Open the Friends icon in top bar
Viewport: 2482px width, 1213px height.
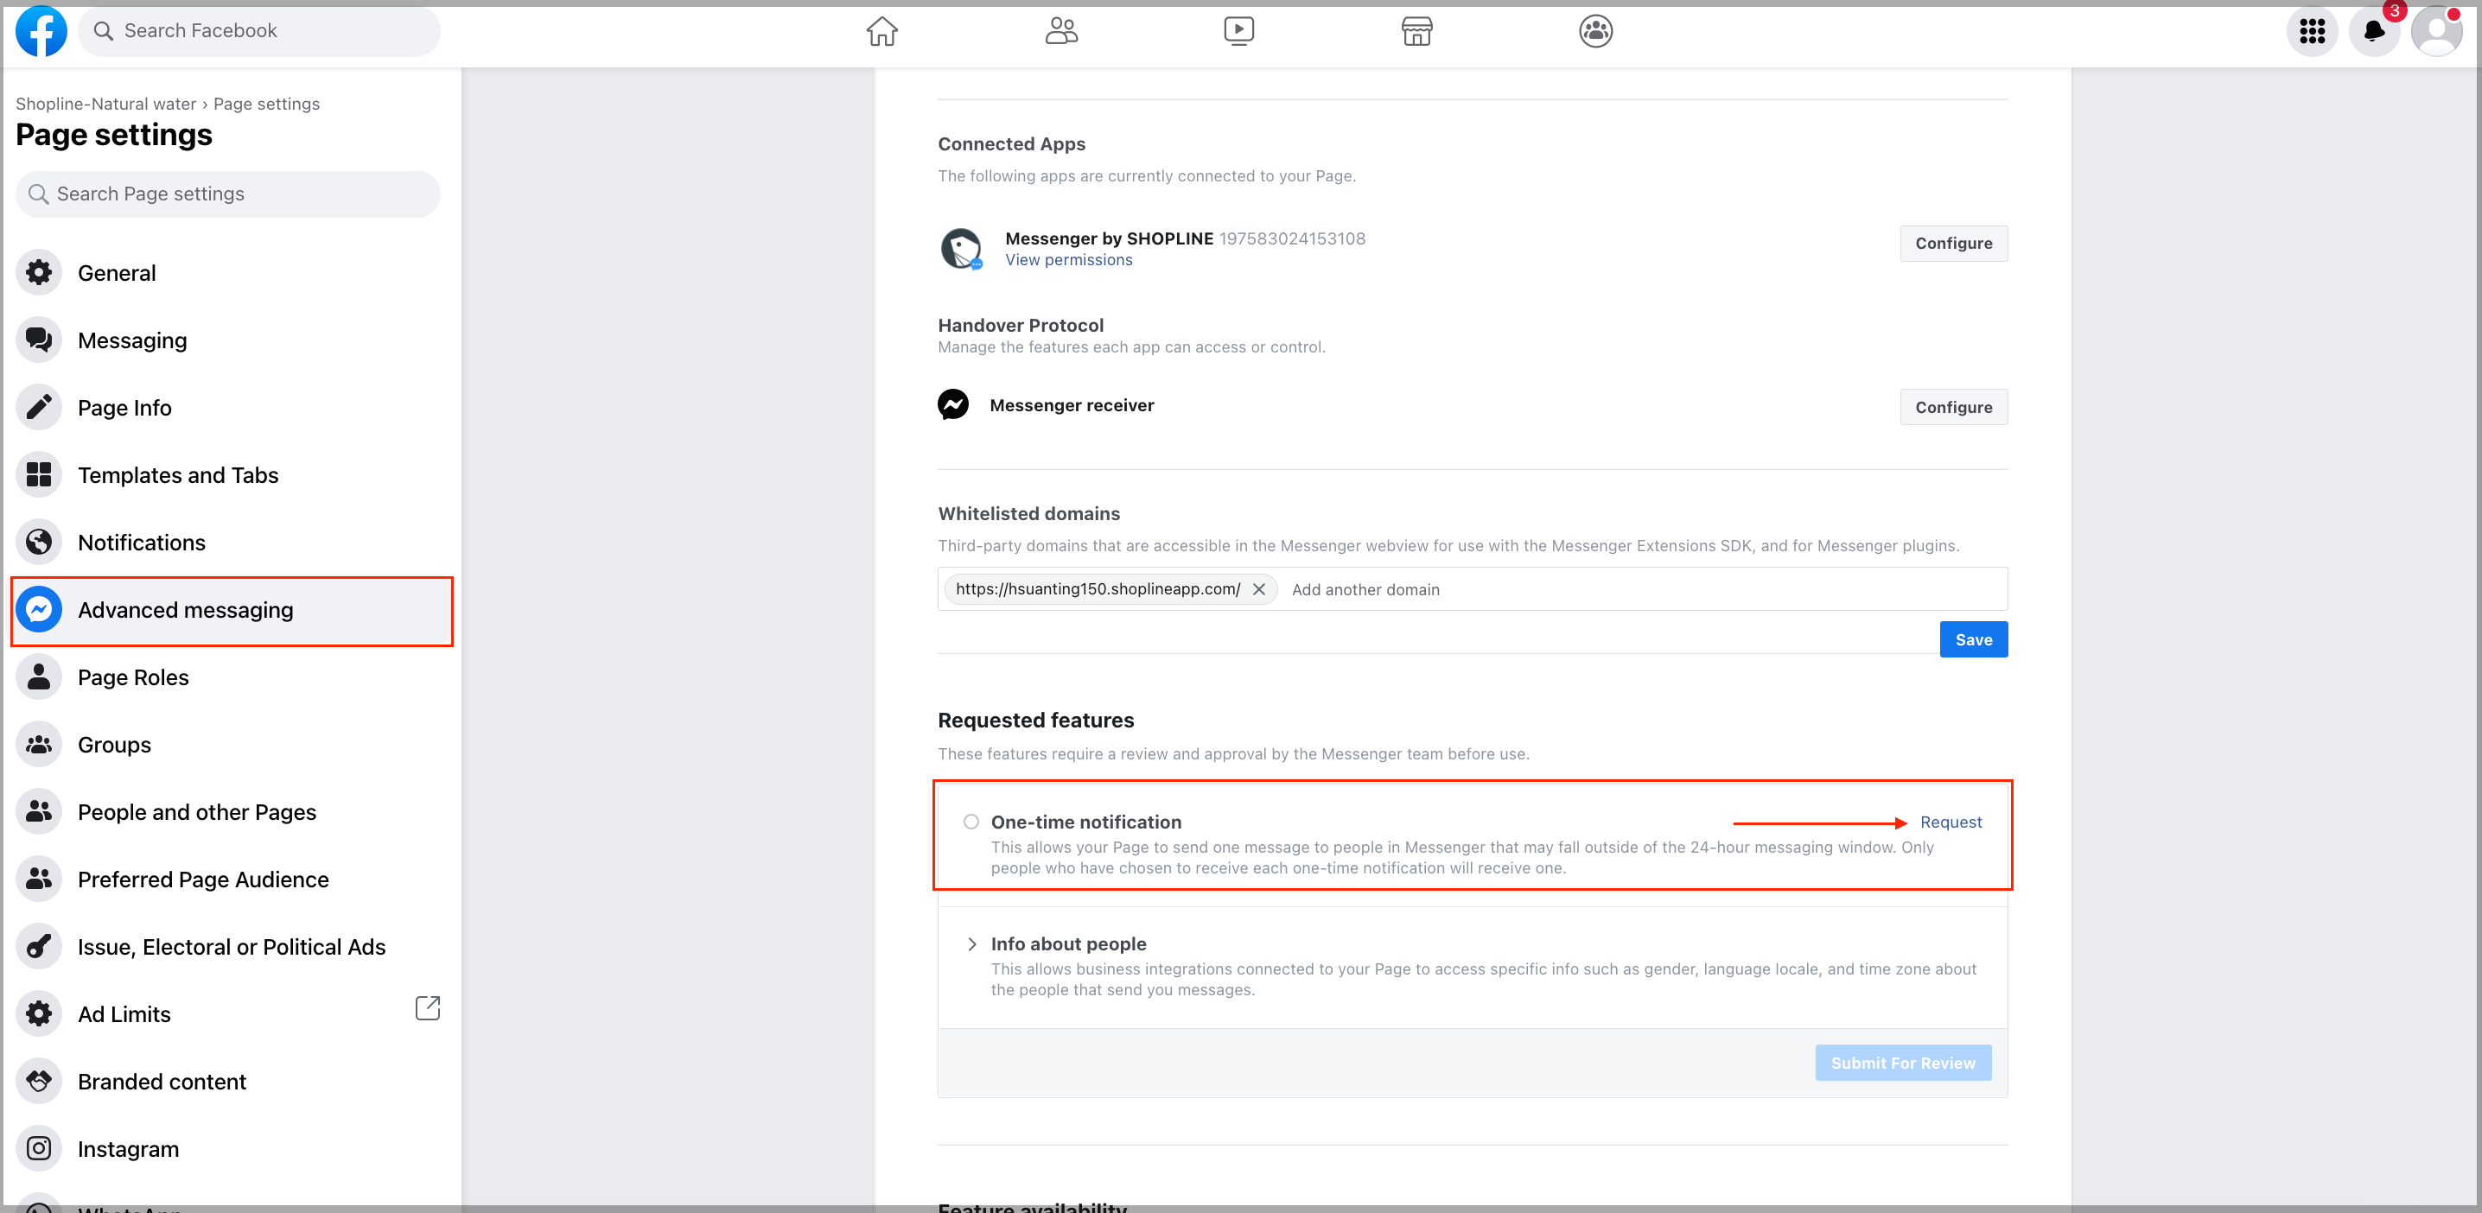(x=1061, y=31)
